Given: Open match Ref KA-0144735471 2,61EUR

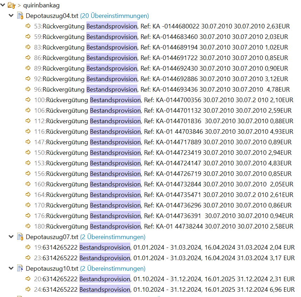Looking at the screenshot, I should coord(164,195).
